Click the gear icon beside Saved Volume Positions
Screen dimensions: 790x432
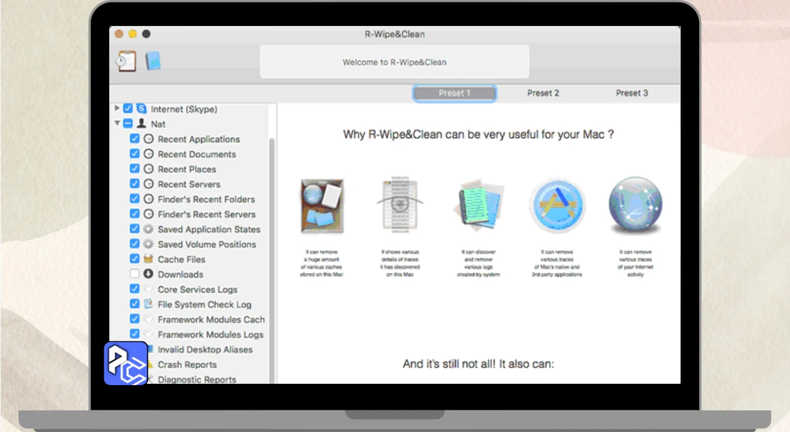[148, 244]
